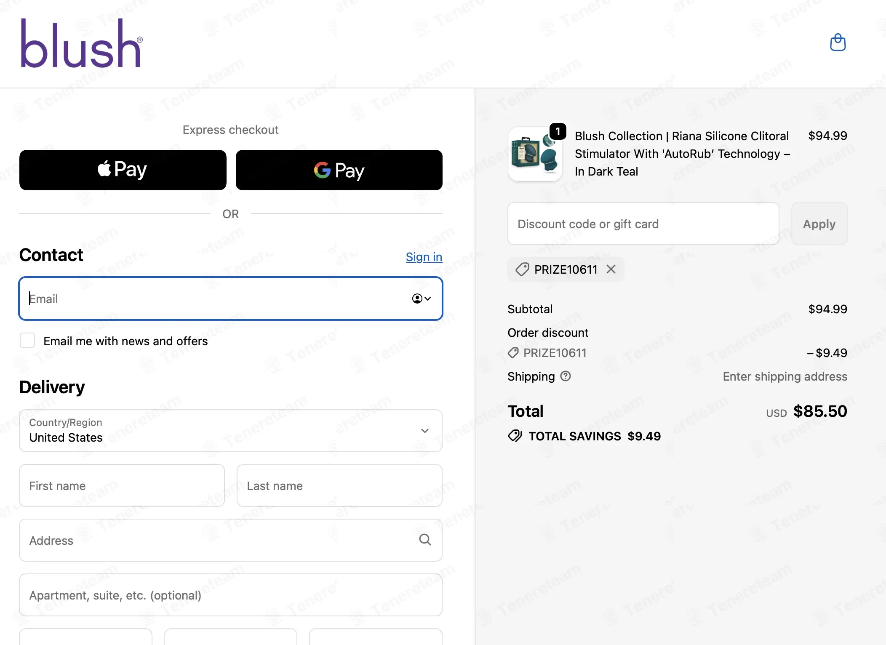Click the Contact heading
Screen dimensions: 886x645
pyautogui.click(x=51, y=255)
